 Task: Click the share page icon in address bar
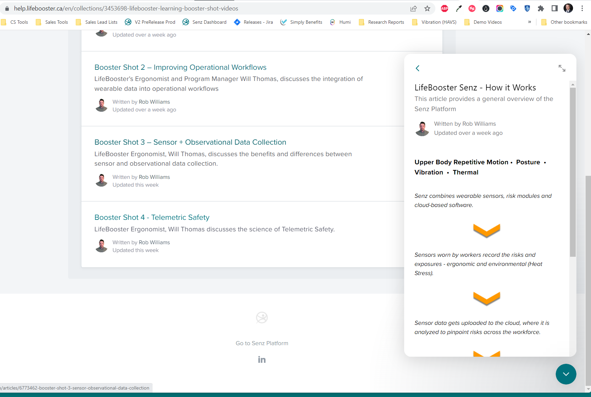(413, 8)
